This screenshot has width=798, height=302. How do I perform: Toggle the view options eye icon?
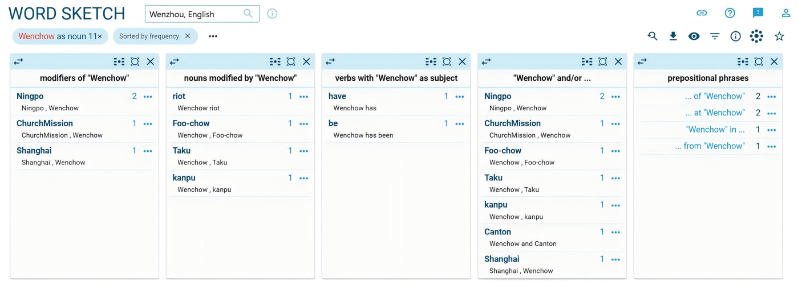click(x=694, y=36)
